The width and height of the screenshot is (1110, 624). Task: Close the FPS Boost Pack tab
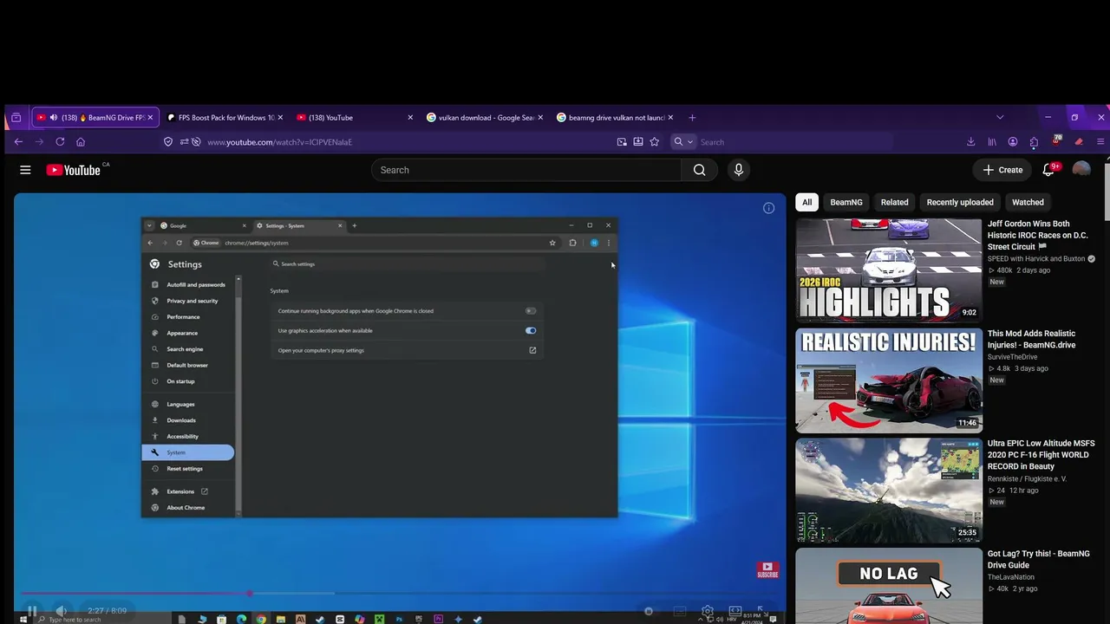pos(280,118)
